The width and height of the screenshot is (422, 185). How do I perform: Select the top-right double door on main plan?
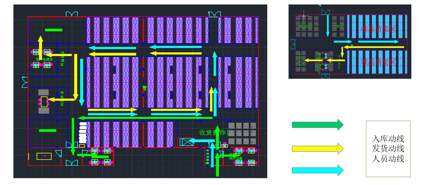[x=214, y=14]
